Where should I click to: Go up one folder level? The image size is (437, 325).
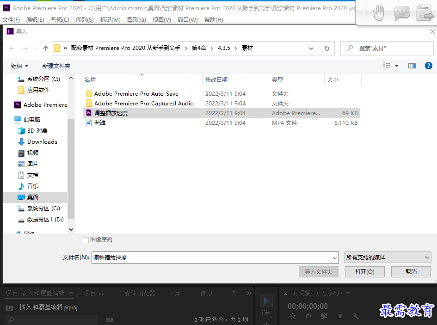pyautogui.click(x=46, y=49)
